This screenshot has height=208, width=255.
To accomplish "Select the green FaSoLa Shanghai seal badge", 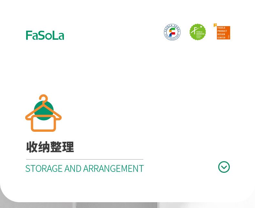I will point(198,32).
